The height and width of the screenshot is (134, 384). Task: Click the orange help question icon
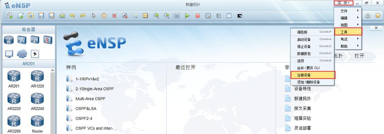coord(378,16)
